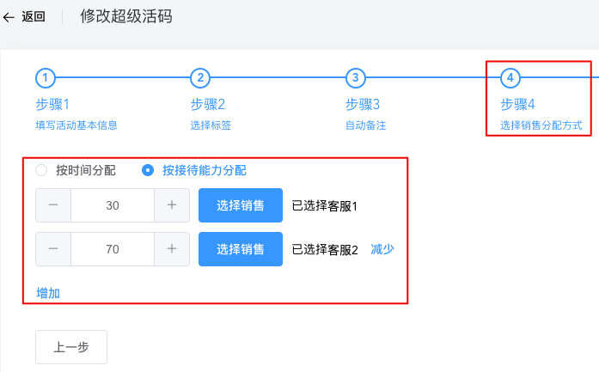Decrease the value 30 with minus button
Screen dimensions: 599x372
coord(53,205)
